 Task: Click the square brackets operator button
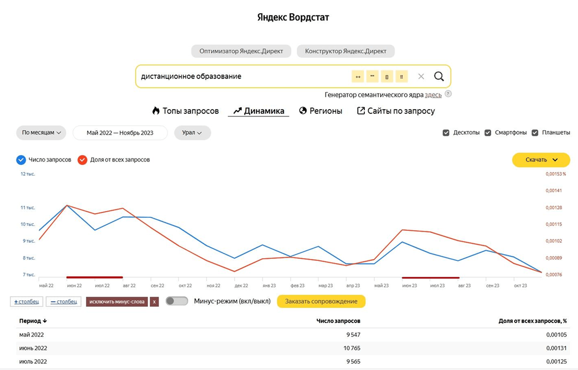tap(387, 76)
